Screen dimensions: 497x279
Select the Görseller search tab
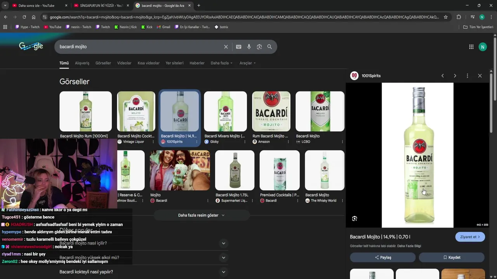pyautogui.click(x=103, y=63)
